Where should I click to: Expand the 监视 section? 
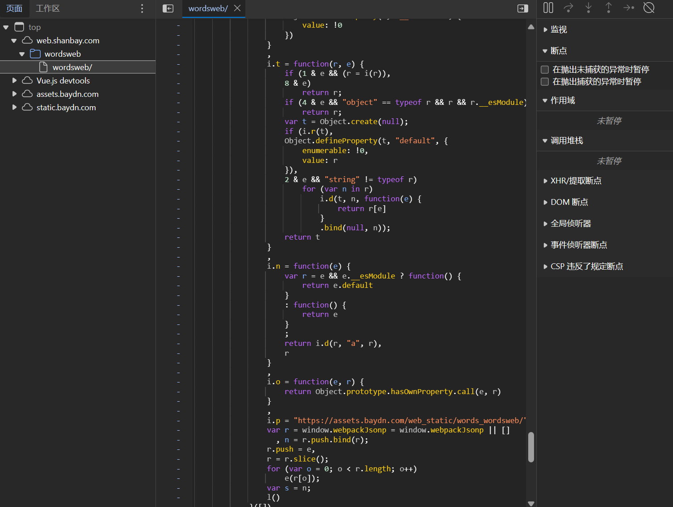coord(559,29)
